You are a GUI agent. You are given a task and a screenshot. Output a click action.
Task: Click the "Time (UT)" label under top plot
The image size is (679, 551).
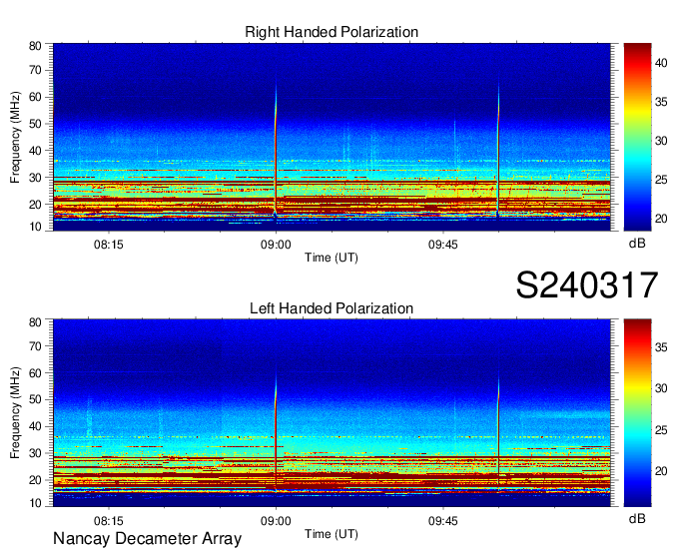[x=332, y=258]
